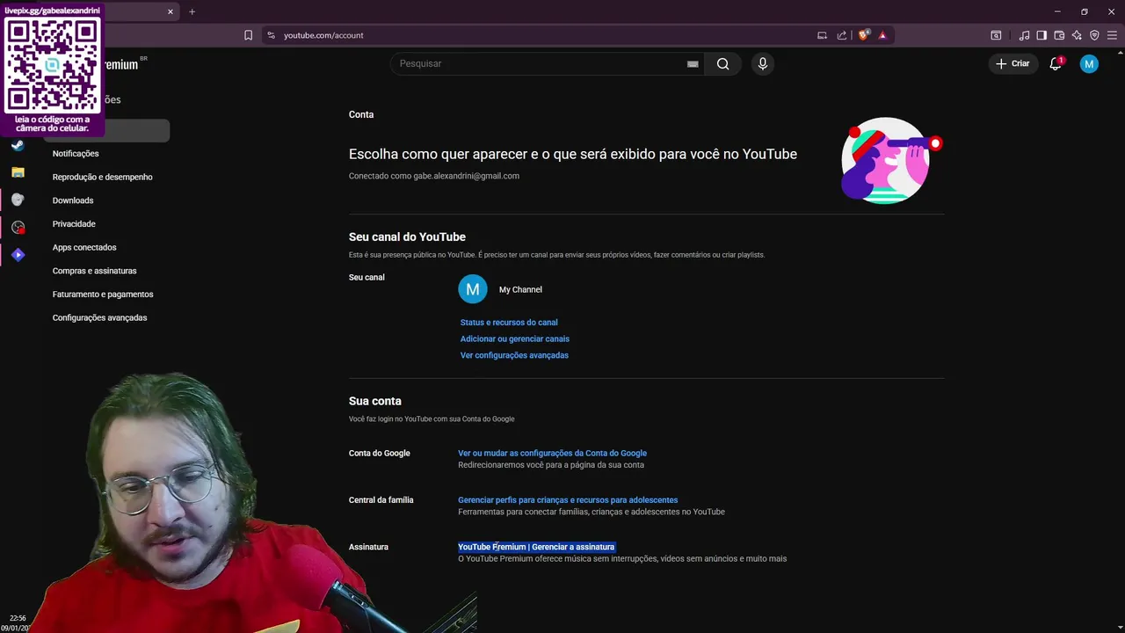Open the Brave VPN shield icon
Viewport: 1125px width, 633px height.
click(x=1094, y=35)
